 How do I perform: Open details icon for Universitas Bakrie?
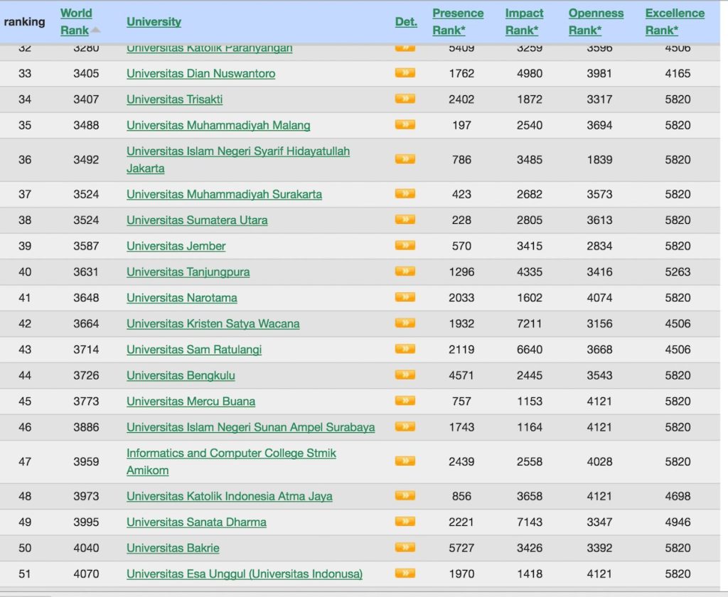point(405,548)
